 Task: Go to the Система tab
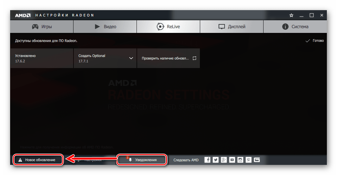295,27
